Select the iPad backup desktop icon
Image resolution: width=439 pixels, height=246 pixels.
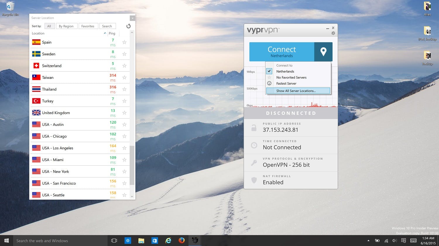pos(427,34)
